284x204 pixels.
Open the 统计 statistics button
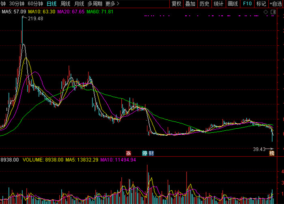pyautogui.click(x=218, y=4)
